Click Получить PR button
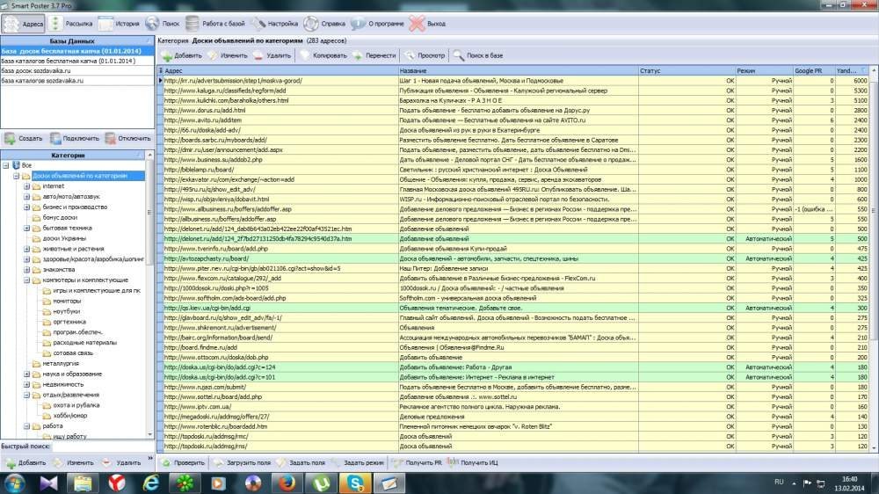 tap(417, 462)
